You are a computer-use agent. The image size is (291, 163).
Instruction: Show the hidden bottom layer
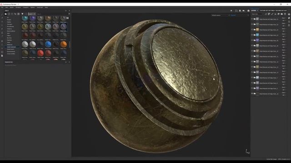pos(252,94)
